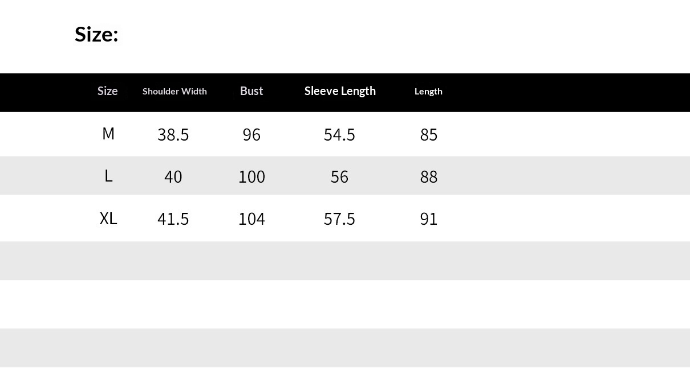Click bust value 100 for size L

(251, 176)
